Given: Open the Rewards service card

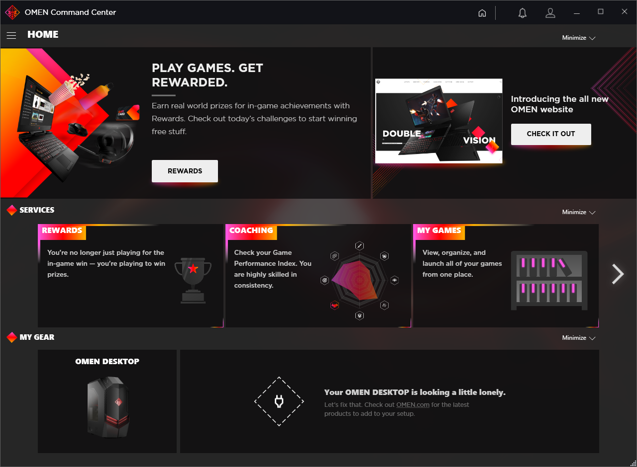Looking at the screenshot, I should click(x=130, y=276).
